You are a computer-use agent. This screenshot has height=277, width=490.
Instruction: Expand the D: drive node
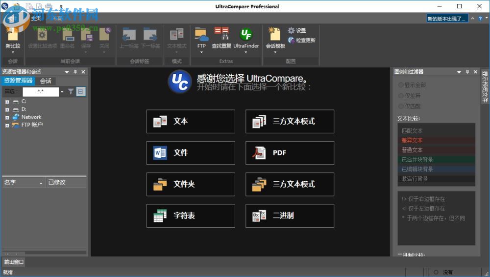tap(7, 110)
